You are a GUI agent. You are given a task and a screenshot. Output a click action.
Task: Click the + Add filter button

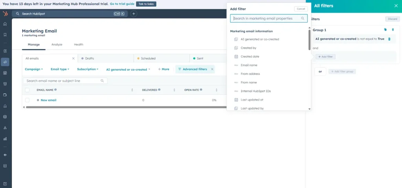point(325,57)
